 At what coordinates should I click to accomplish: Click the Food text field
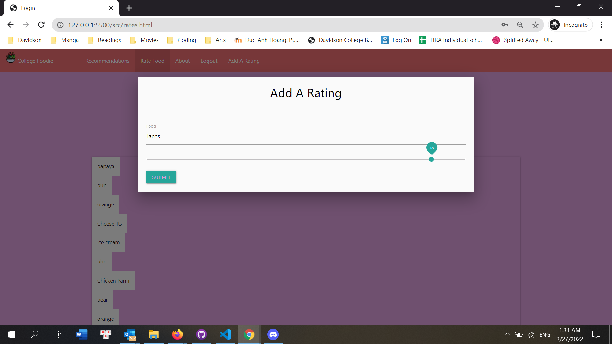point(305,136)
